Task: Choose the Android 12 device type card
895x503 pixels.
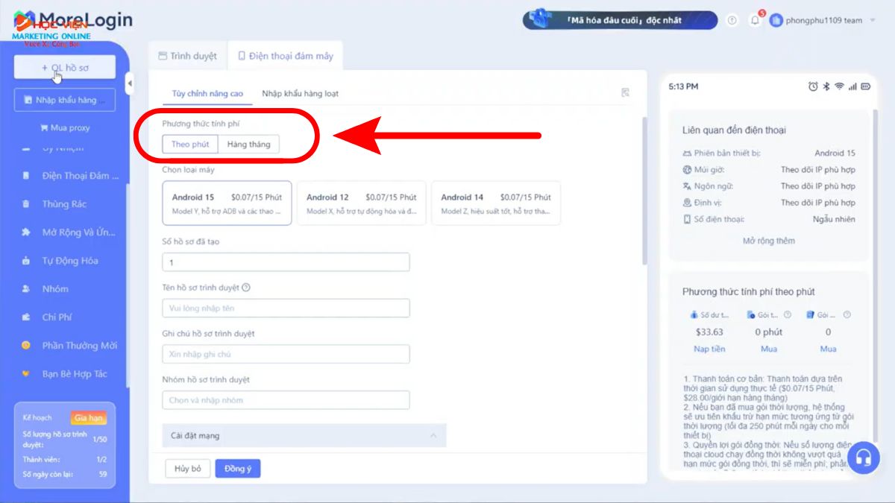Action: point(361,203)
